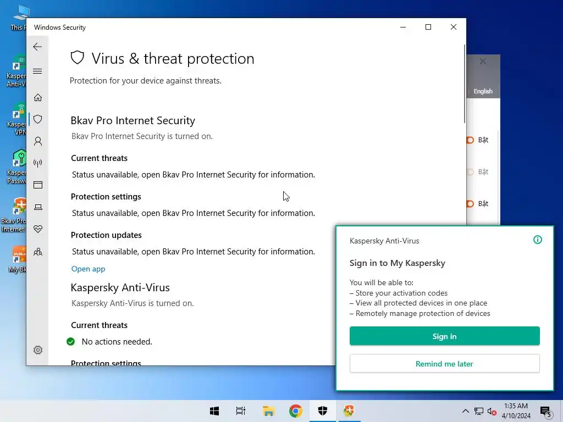Click Remind me later button

[x=444, y=364]
